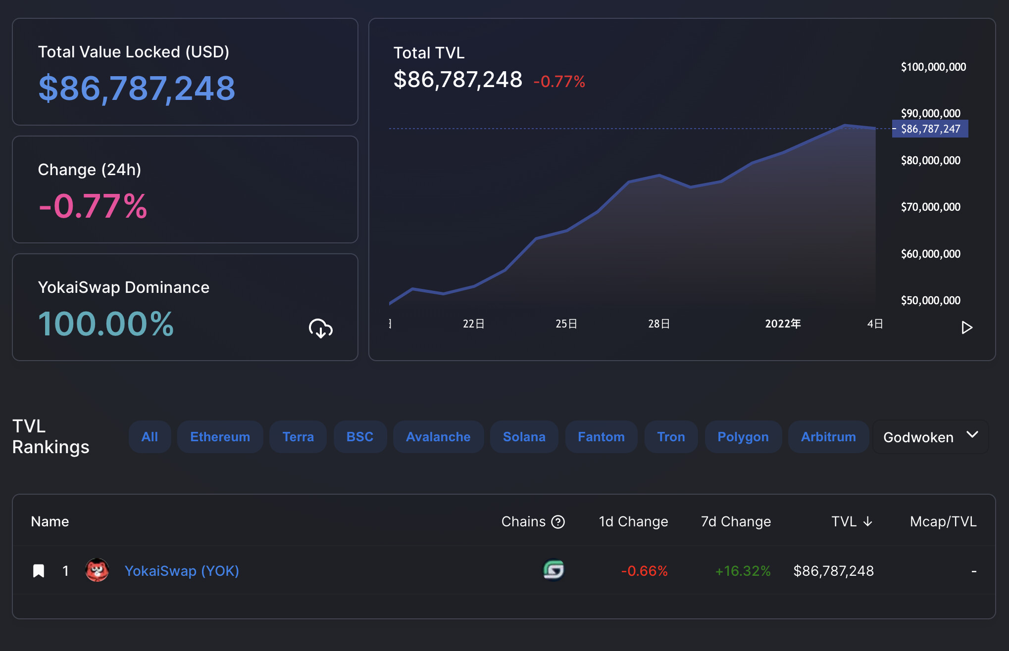
Task: Sort by TVL using the down arrow
Action: [867, 521]
